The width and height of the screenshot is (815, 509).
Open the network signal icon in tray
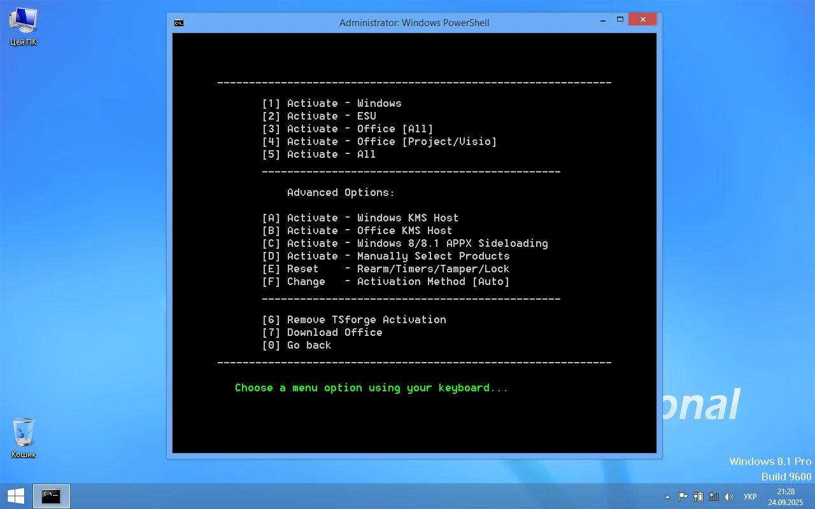point(714,497)
